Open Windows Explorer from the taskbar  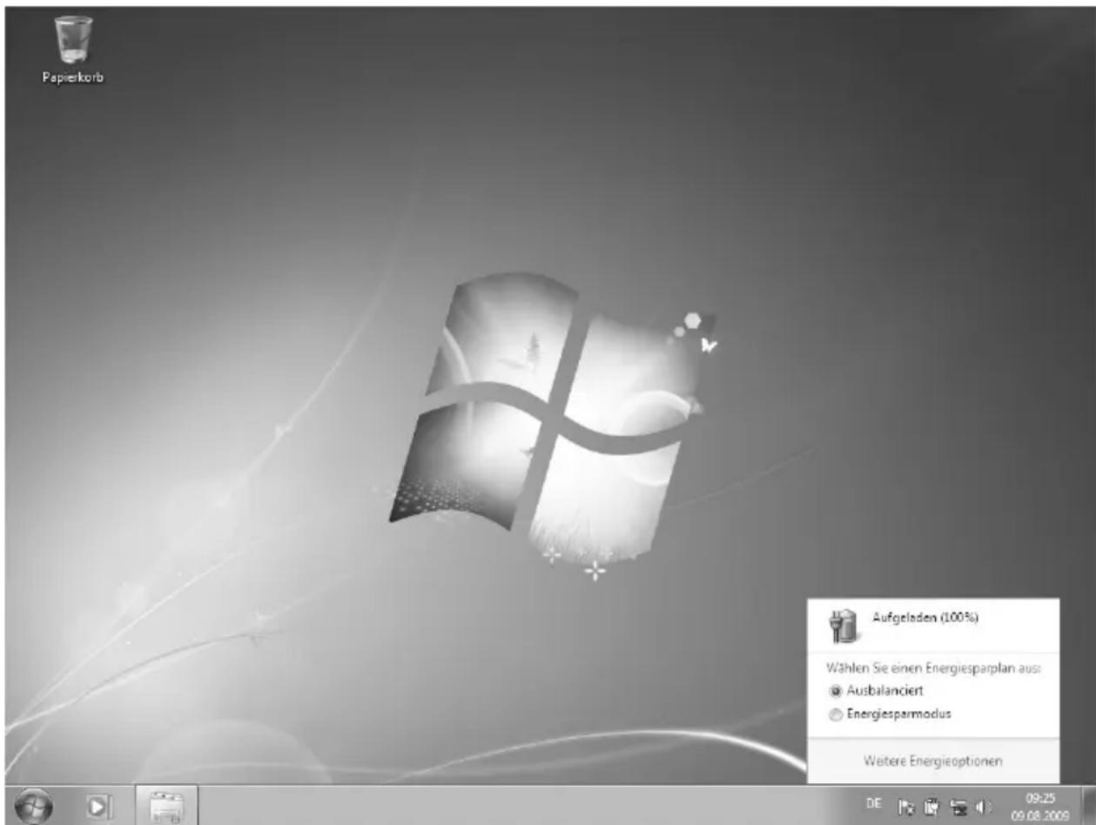point(166,806)
